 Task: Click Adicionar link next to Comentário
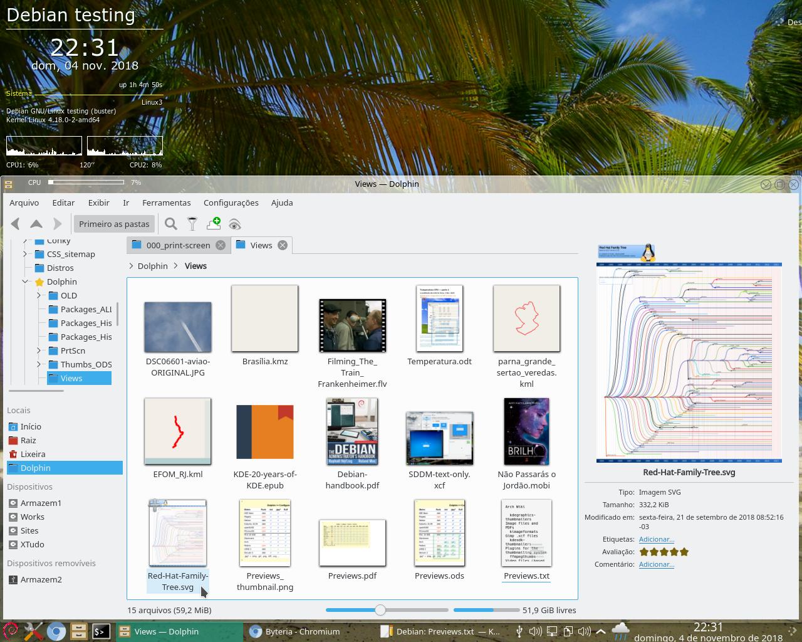click(x=656, y=564)
